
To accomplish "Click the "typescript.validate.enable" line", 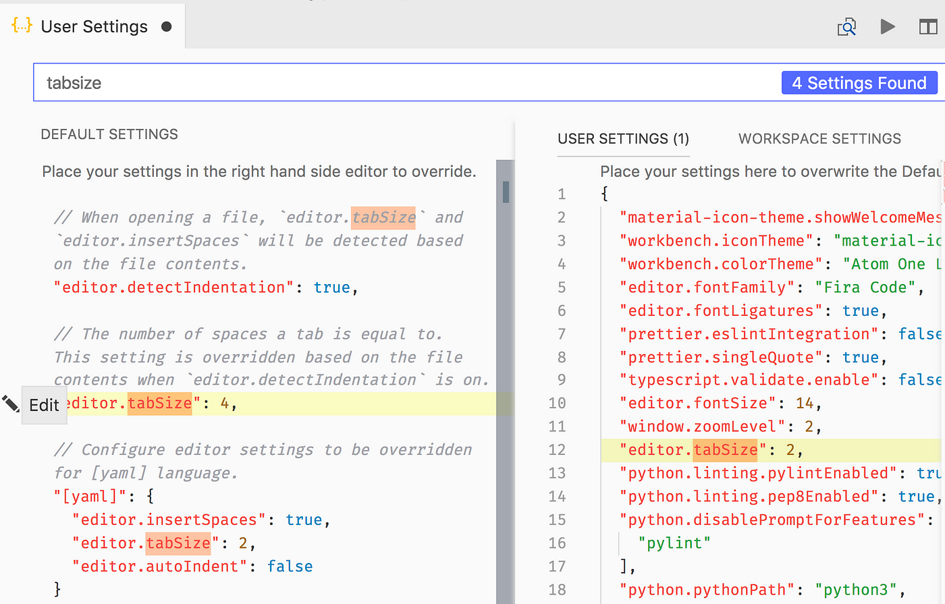I will [x=780, y=380].
